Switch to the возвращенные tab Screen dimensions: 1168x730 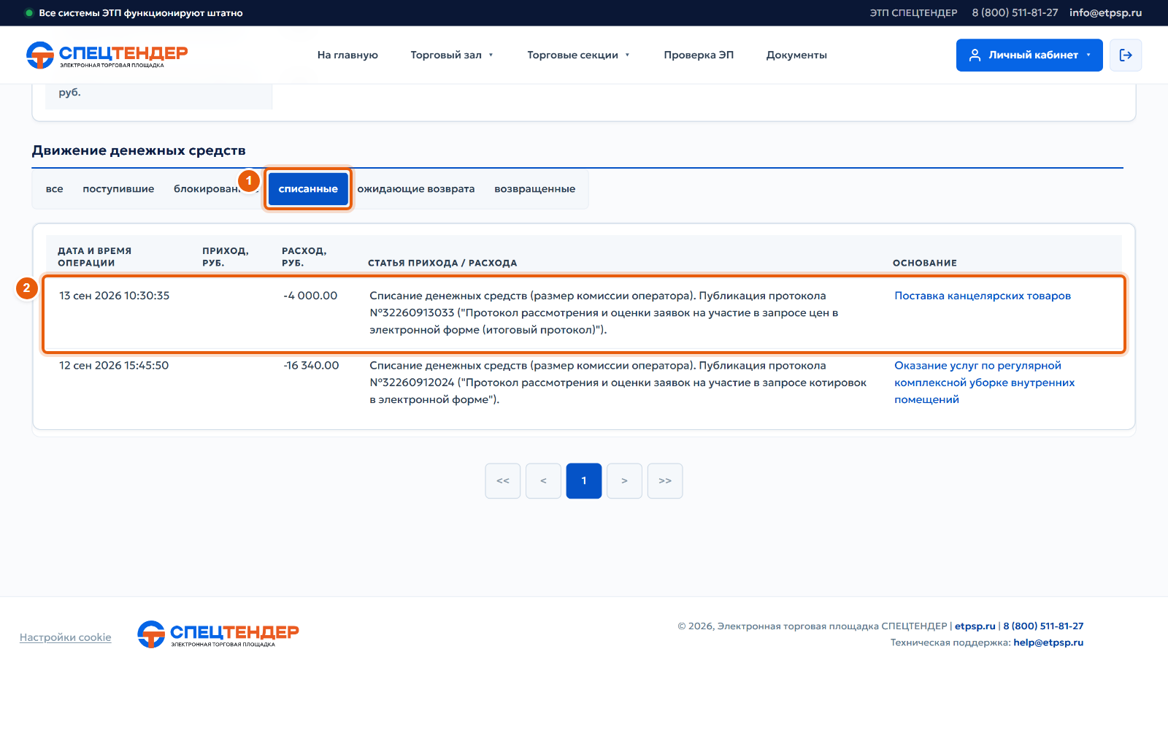point(535,189)
